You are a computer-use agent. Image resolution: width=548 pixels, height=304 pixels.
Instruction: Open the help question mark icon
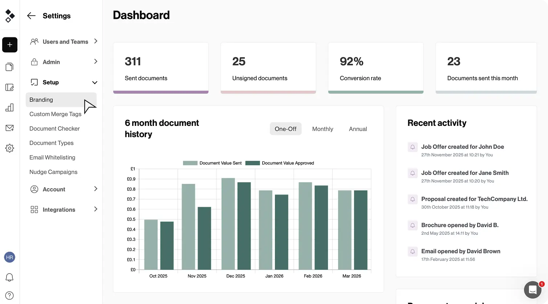(x=10, y=296)
